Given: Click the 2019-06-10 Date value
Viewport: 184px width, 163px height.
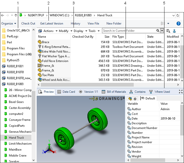Looking at the screenshot, I should [168, 119].
